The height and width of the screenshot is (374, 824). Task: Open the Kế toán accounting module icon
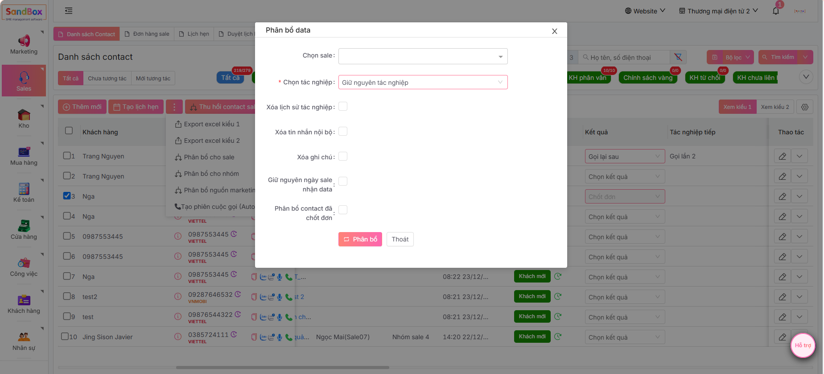pyautogui.click(x=24, y=189)
